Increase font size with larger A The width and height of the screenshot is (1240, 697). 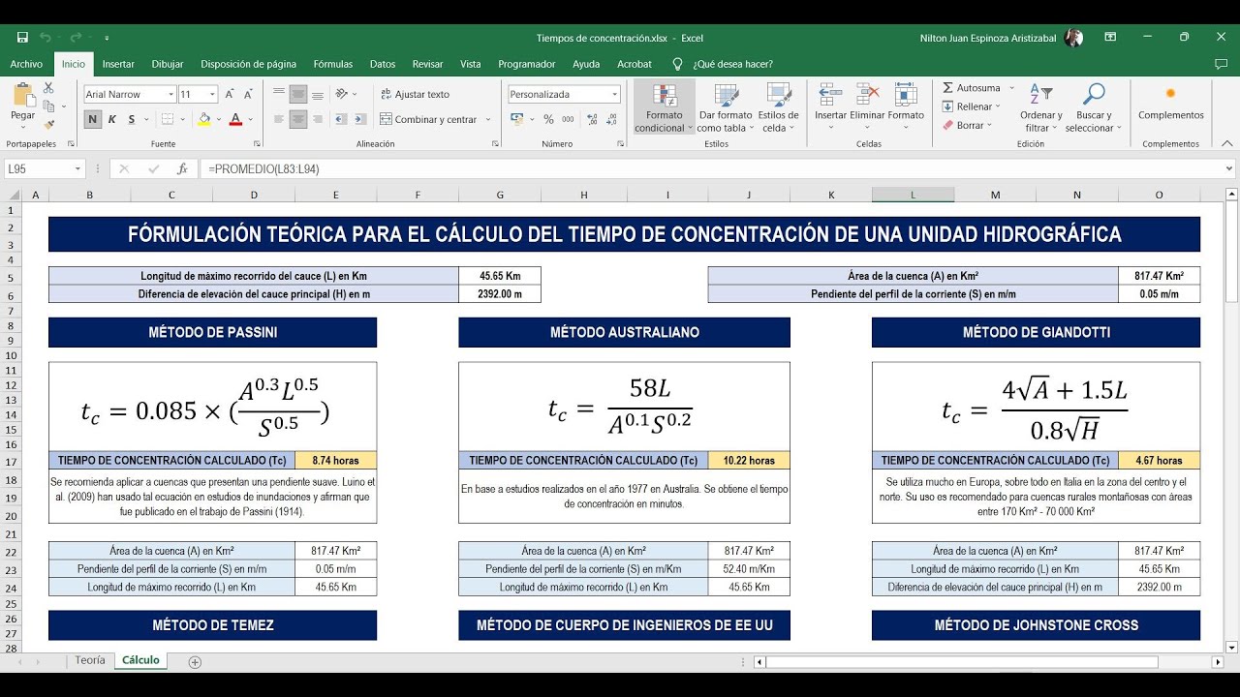coord(231,94)
